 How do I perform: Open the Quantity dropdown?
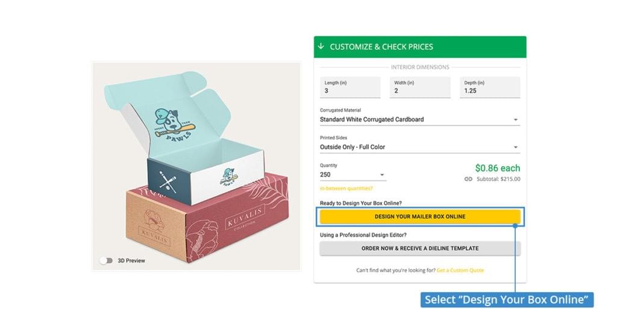tap(353, 175)
